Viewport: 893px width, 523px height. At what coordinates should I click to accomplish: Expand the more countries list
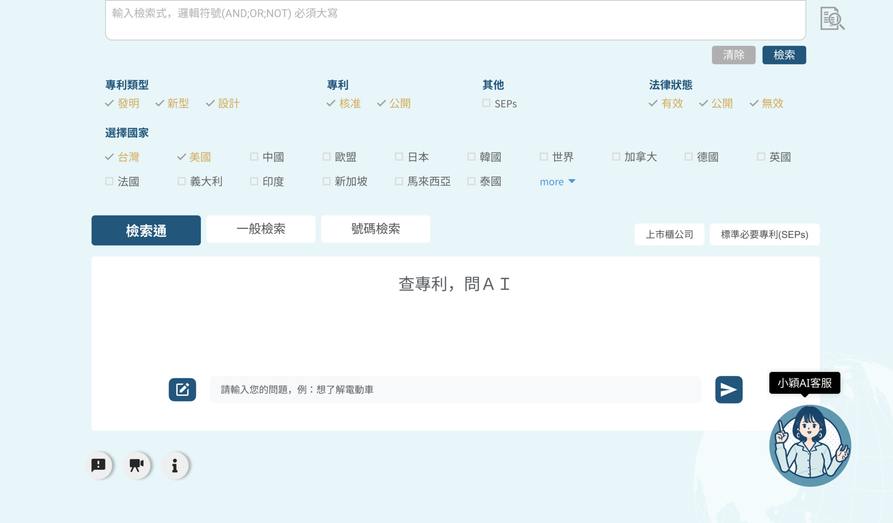pos(552,182)
